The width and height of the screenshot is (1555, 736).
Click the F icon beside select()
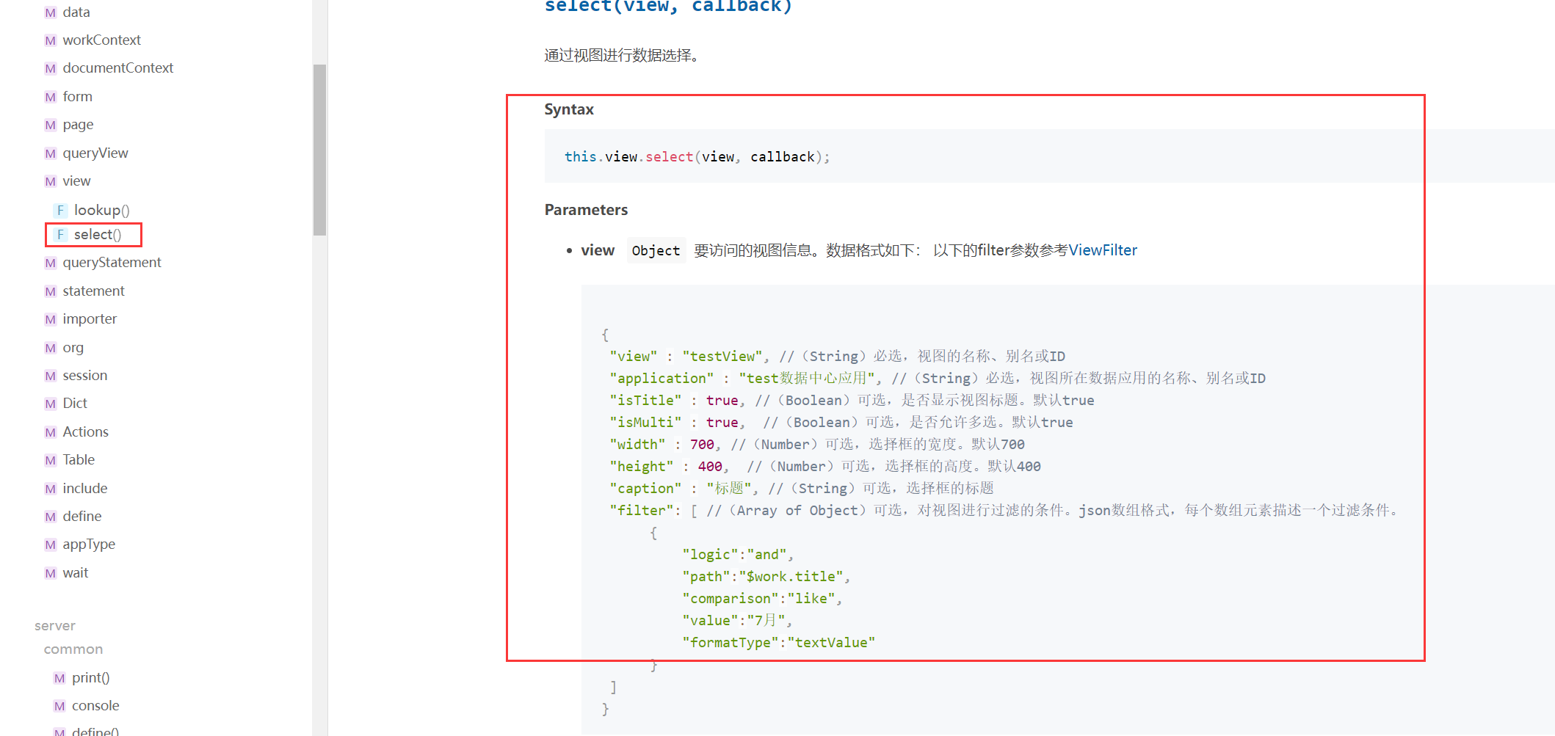tap(61, 235)
